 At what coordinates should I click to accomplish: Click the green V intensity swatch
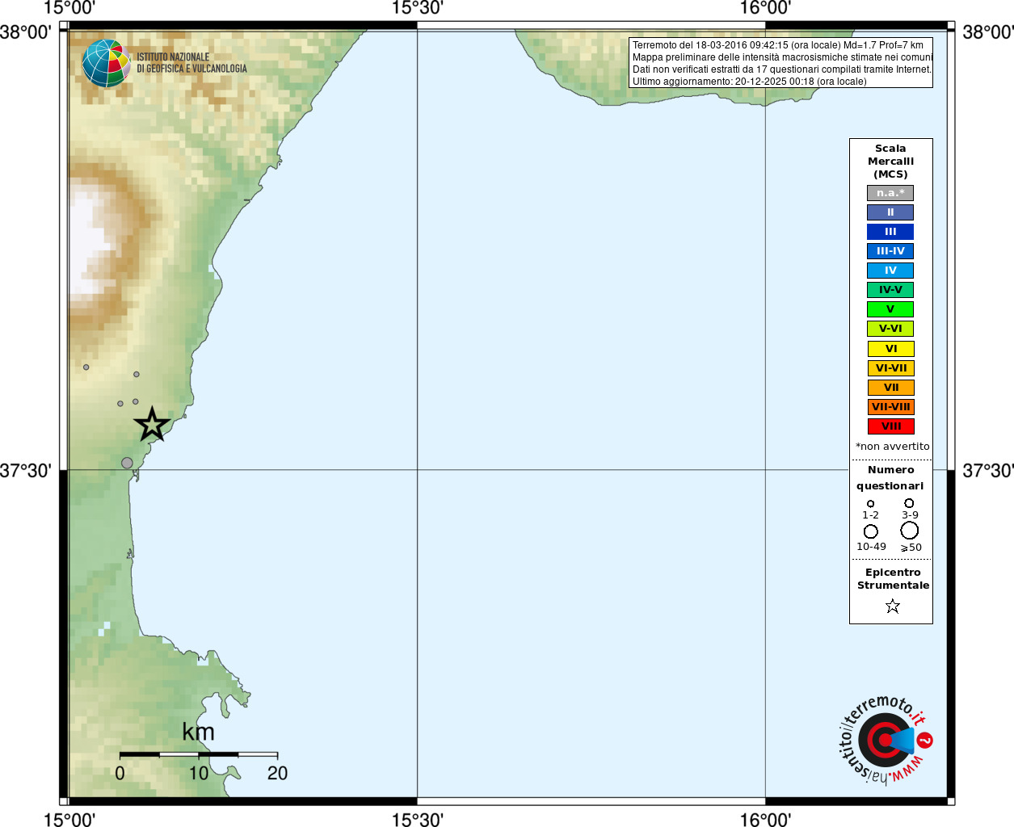(890, 309)
